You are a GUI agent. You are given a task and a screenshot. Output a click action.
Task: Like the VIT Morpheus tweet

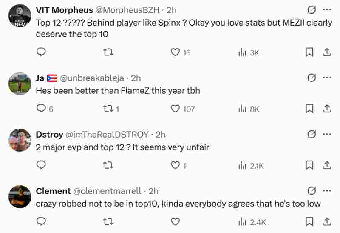pos(175,52)
